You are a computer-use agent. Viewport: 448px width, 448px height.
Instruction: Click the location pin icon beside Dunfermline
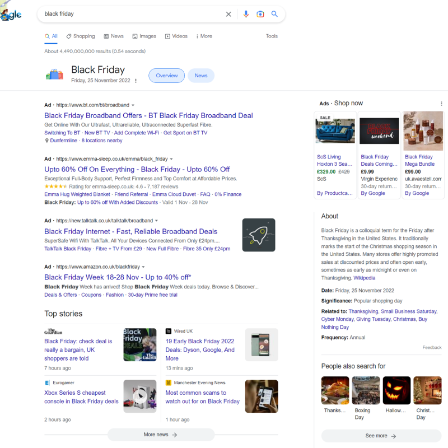[x=46, y=141]
